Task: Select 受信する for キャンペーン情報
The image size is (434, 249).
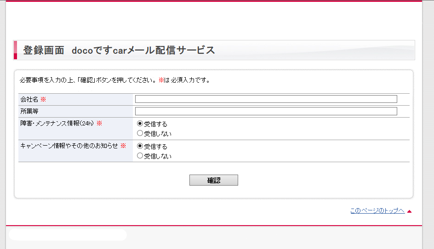Action: (140, 146)
